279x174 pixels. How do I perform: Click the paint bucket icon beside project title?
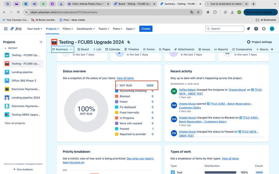tap(129, 42)
